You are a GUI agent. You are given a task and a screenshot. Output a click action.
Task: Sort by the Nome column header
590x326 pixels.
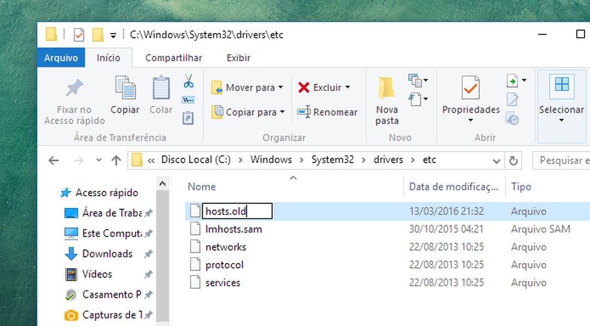tap(201, 187)
